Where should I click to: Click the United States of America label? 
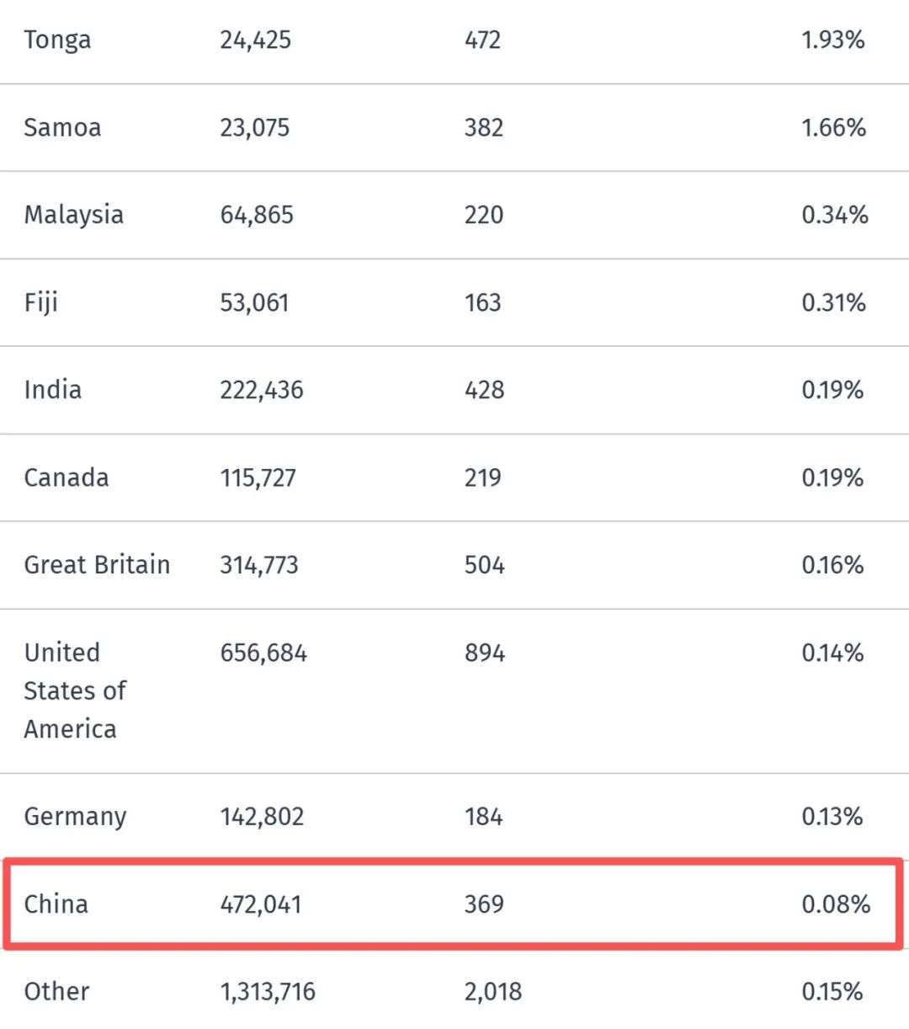74,690
